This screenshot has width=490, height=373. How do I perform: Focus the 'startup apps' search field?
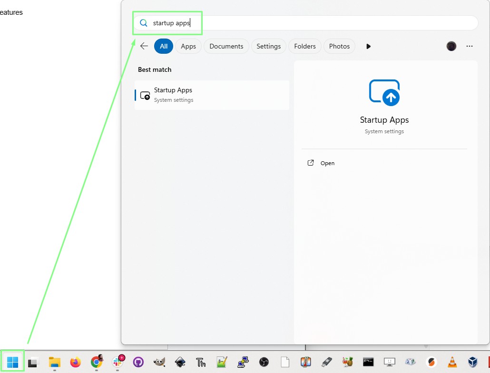click(x=305, y=23)
